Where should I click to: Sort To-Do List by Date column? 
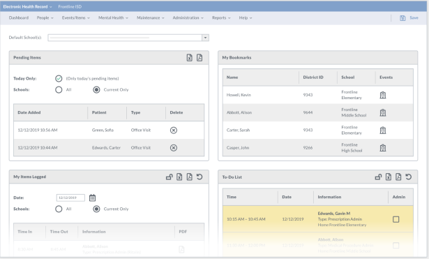(287, 197)
